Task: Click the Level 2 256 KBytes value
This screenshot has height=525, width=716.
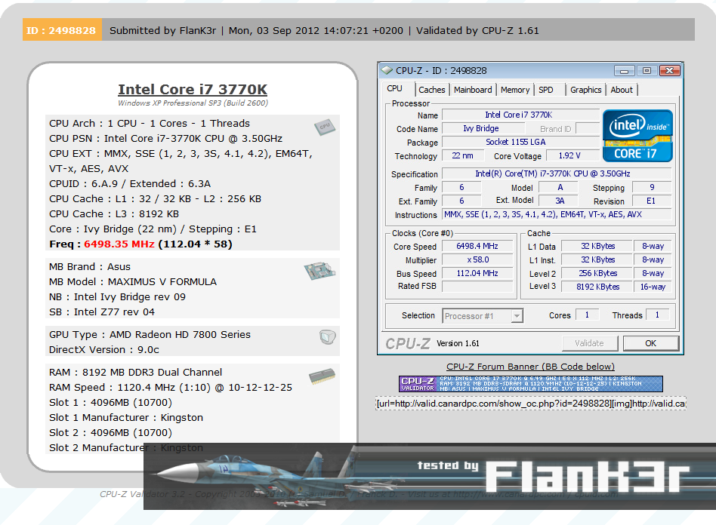Action: coord(597,273)
